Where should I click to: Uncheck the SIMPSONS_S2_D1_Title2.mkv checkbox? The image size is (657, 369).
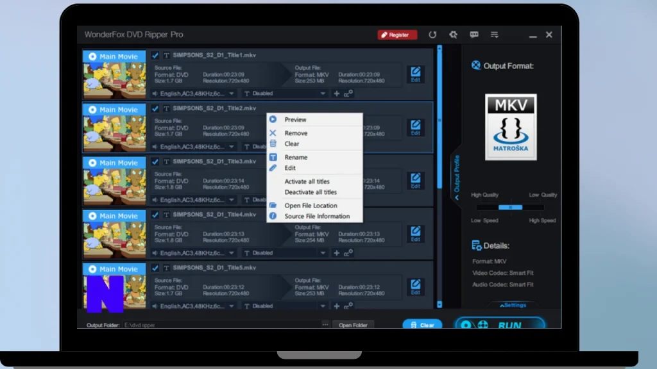click(155, 108)
